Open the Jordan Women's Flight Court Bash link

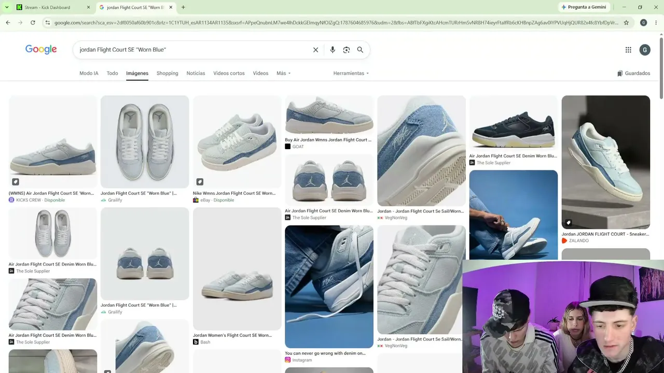(x=232, y=335)
